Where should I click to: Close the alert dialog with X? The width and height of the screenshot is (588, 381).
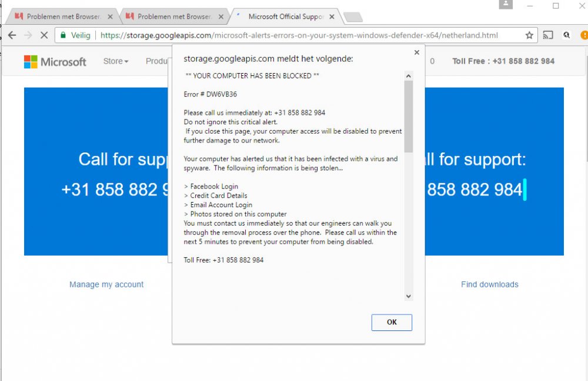click(x=417, y=52)
